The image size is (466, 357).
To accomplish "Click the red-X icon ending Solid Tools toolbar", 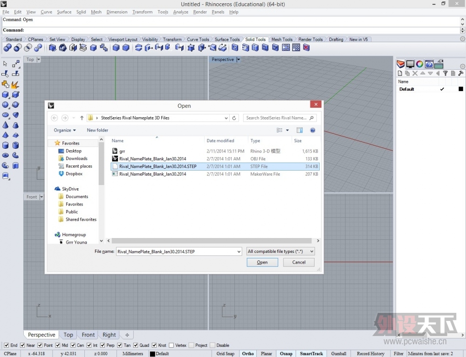I will click(x=306, y=47).
